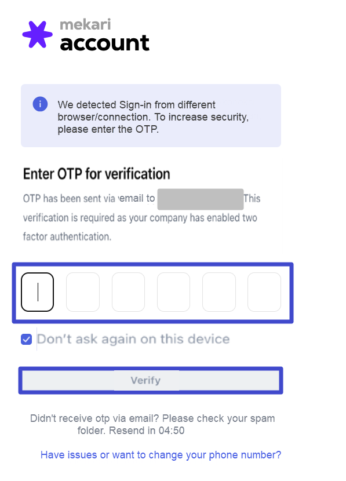Click the "Don't ask again on this device" label
The image size is (346, 481).
click(133, 339)
